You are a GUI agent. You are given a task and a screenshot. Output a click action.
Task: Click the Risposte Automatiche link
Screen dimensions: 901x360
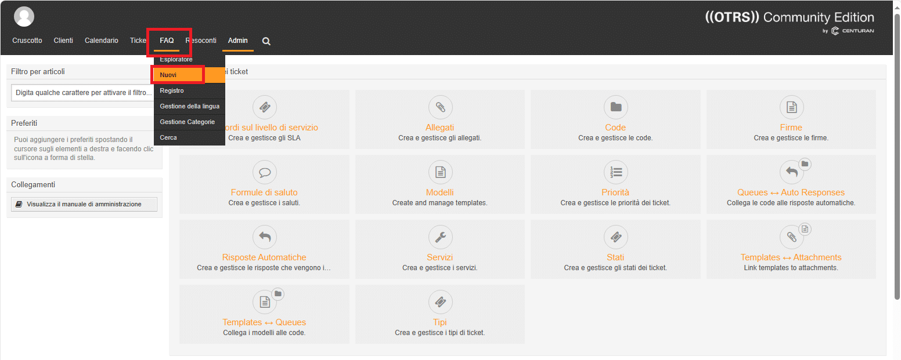[264, 257]
